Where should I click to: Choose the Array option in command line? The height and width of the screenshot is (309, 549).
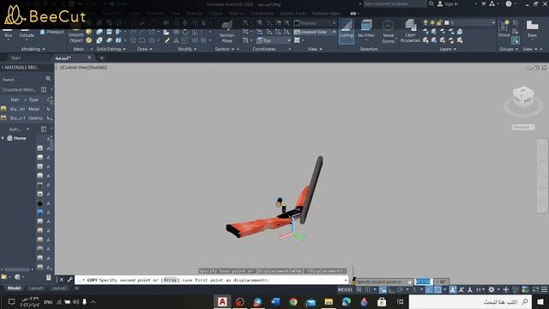point(171,280)
